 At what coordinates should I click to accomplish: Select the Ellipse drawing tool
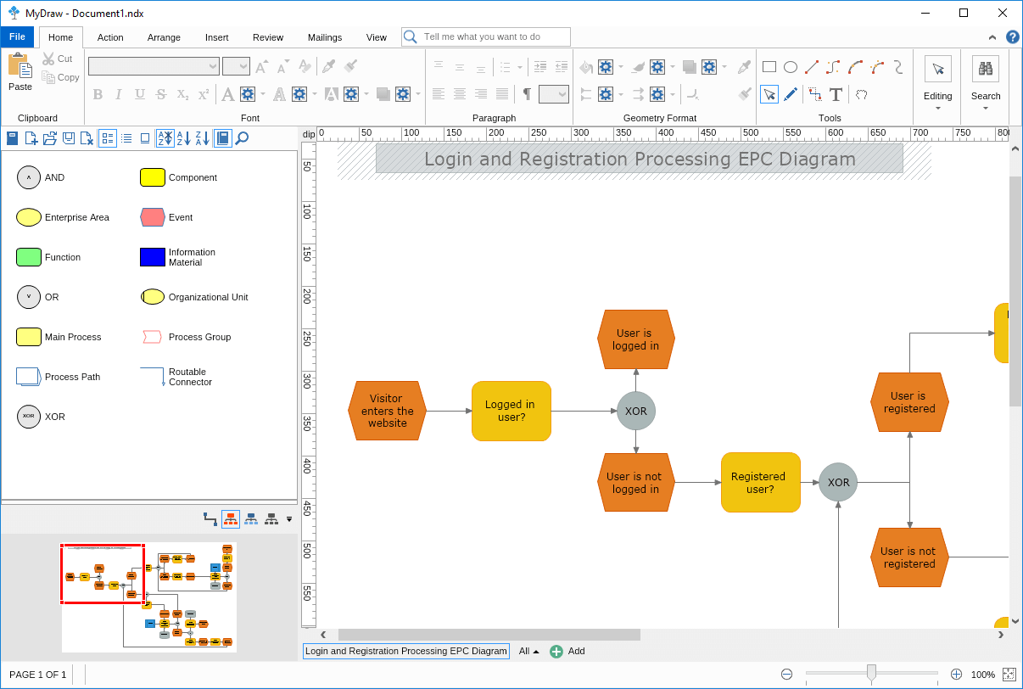pyautogui.click(x=791, y=68)
